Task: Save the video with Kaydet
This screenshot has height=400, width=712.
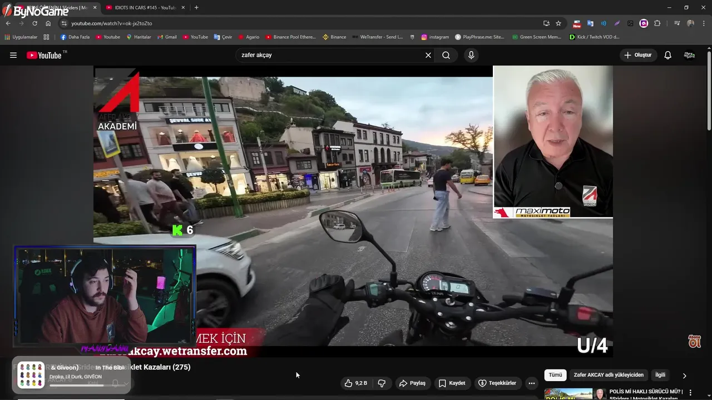Action: point(452,383)
